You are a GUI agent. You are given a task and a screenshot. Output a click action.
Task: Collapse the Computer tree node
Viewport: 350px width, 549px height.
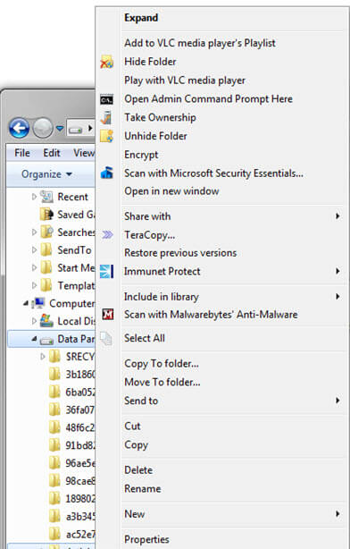tap(26, 304)
